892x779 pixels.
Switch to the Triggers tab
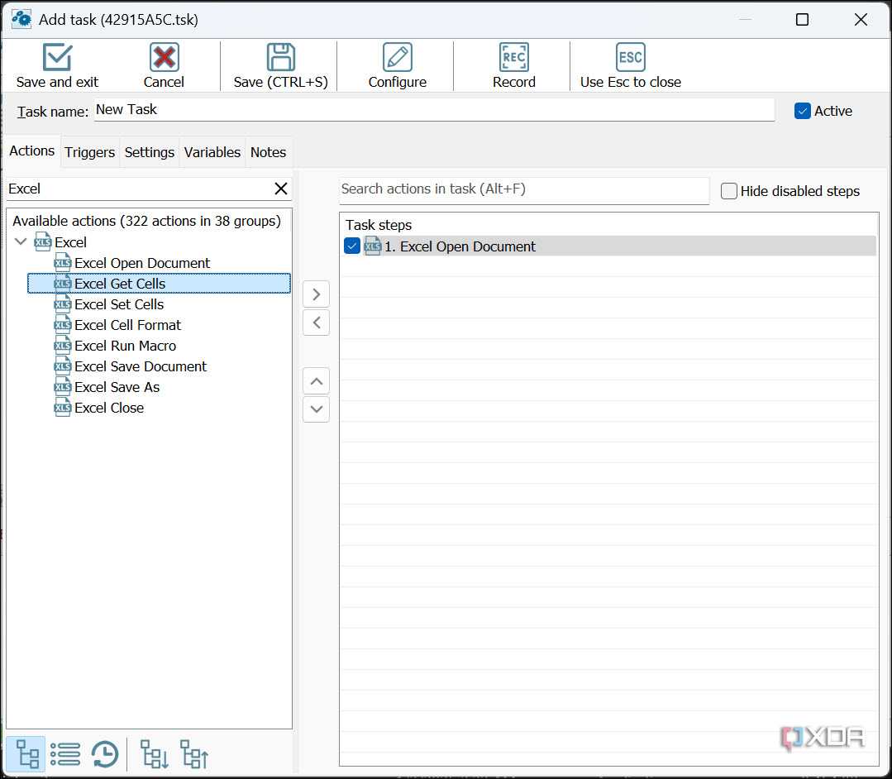coord(90,152)
